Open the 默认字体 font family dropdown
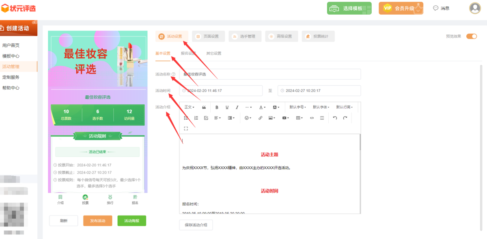Screen dimensions: 487x239 click(321, 108)
